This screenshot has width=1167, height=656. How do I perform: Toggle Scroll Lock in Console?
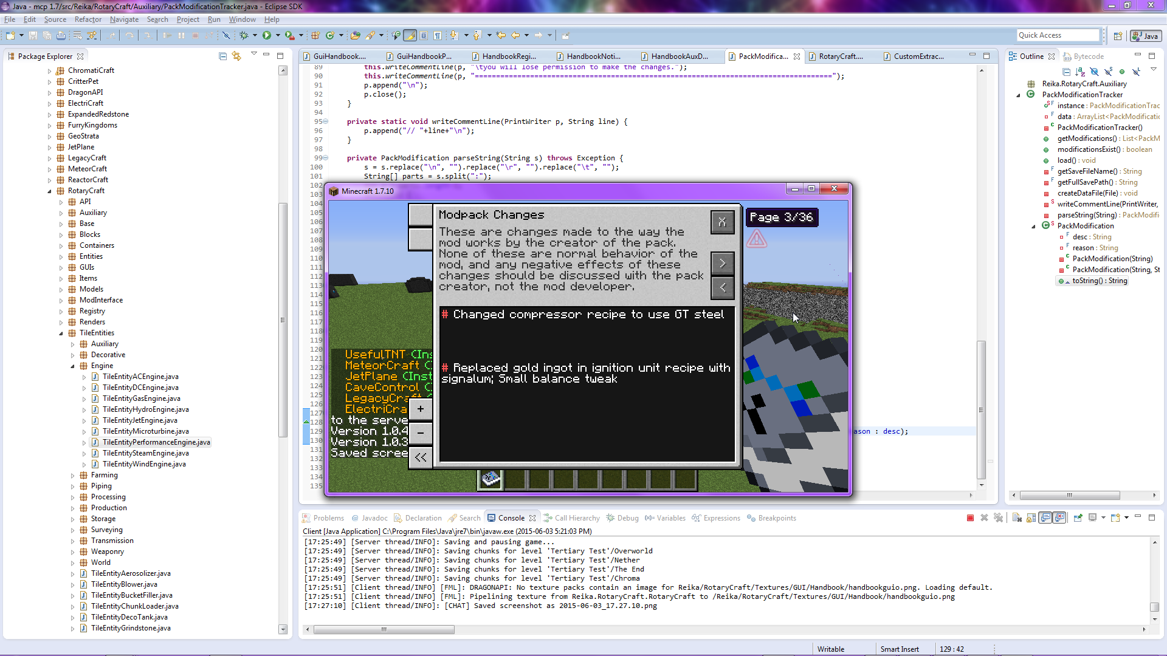tap(1031, 518)
